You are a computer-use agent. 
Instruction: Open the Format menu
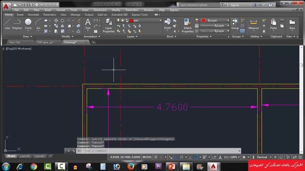pos(61,10)
